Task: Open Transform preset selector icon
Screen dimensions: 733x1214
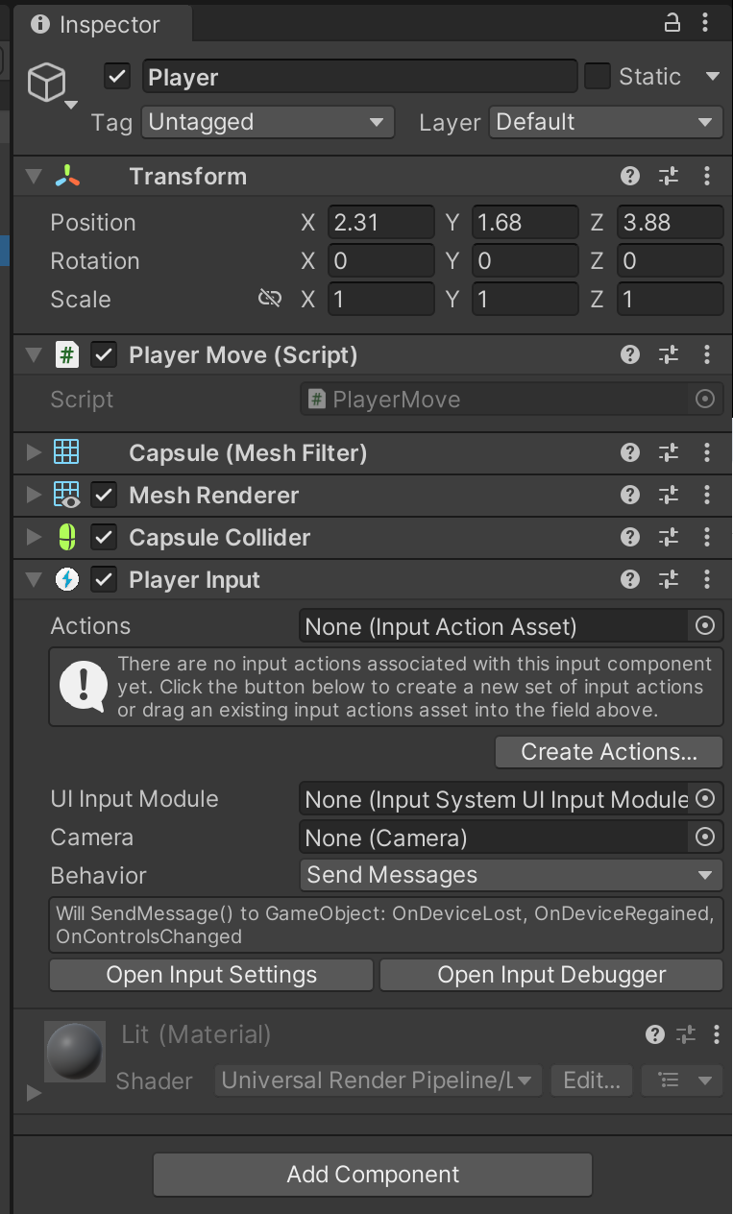Action: coord(669,176)
